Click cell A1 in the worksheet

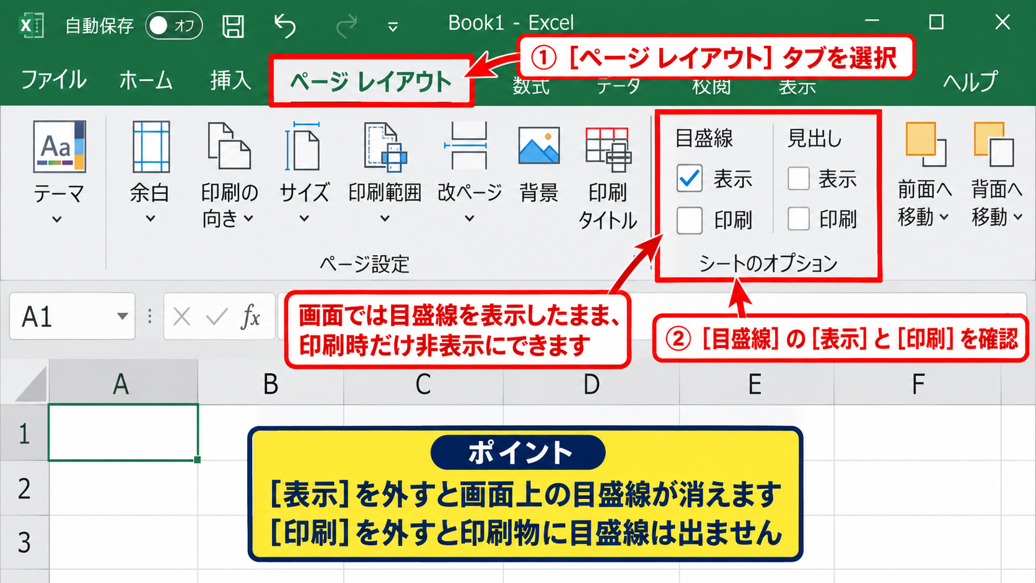pyautogui.click(x=123, y=432)
